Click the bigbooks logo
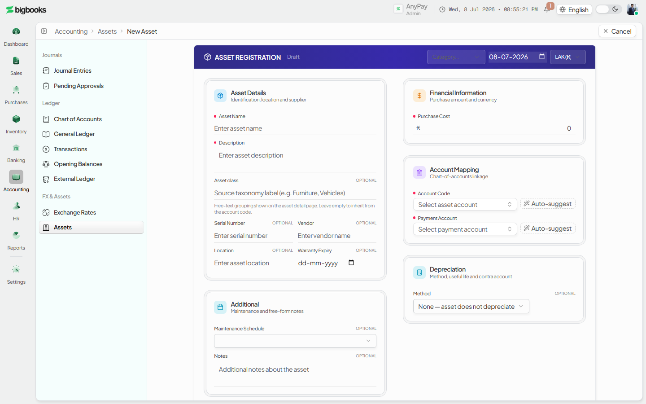Screen dimensions: 646x404 tap(26, 10)
